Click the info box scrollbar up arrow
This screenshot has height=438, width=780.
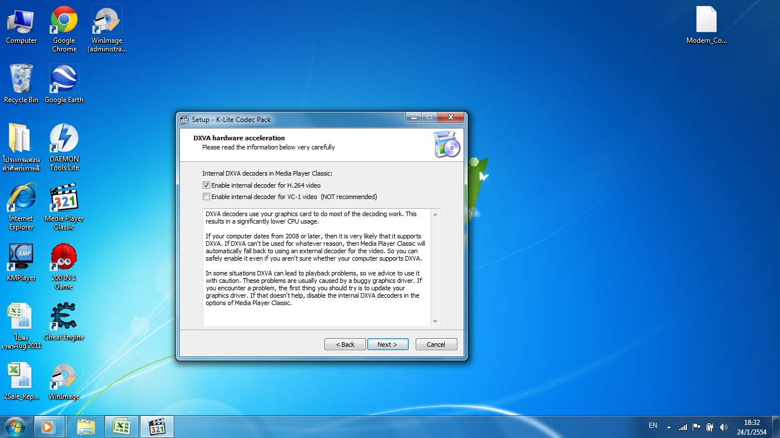click(435, 214)
